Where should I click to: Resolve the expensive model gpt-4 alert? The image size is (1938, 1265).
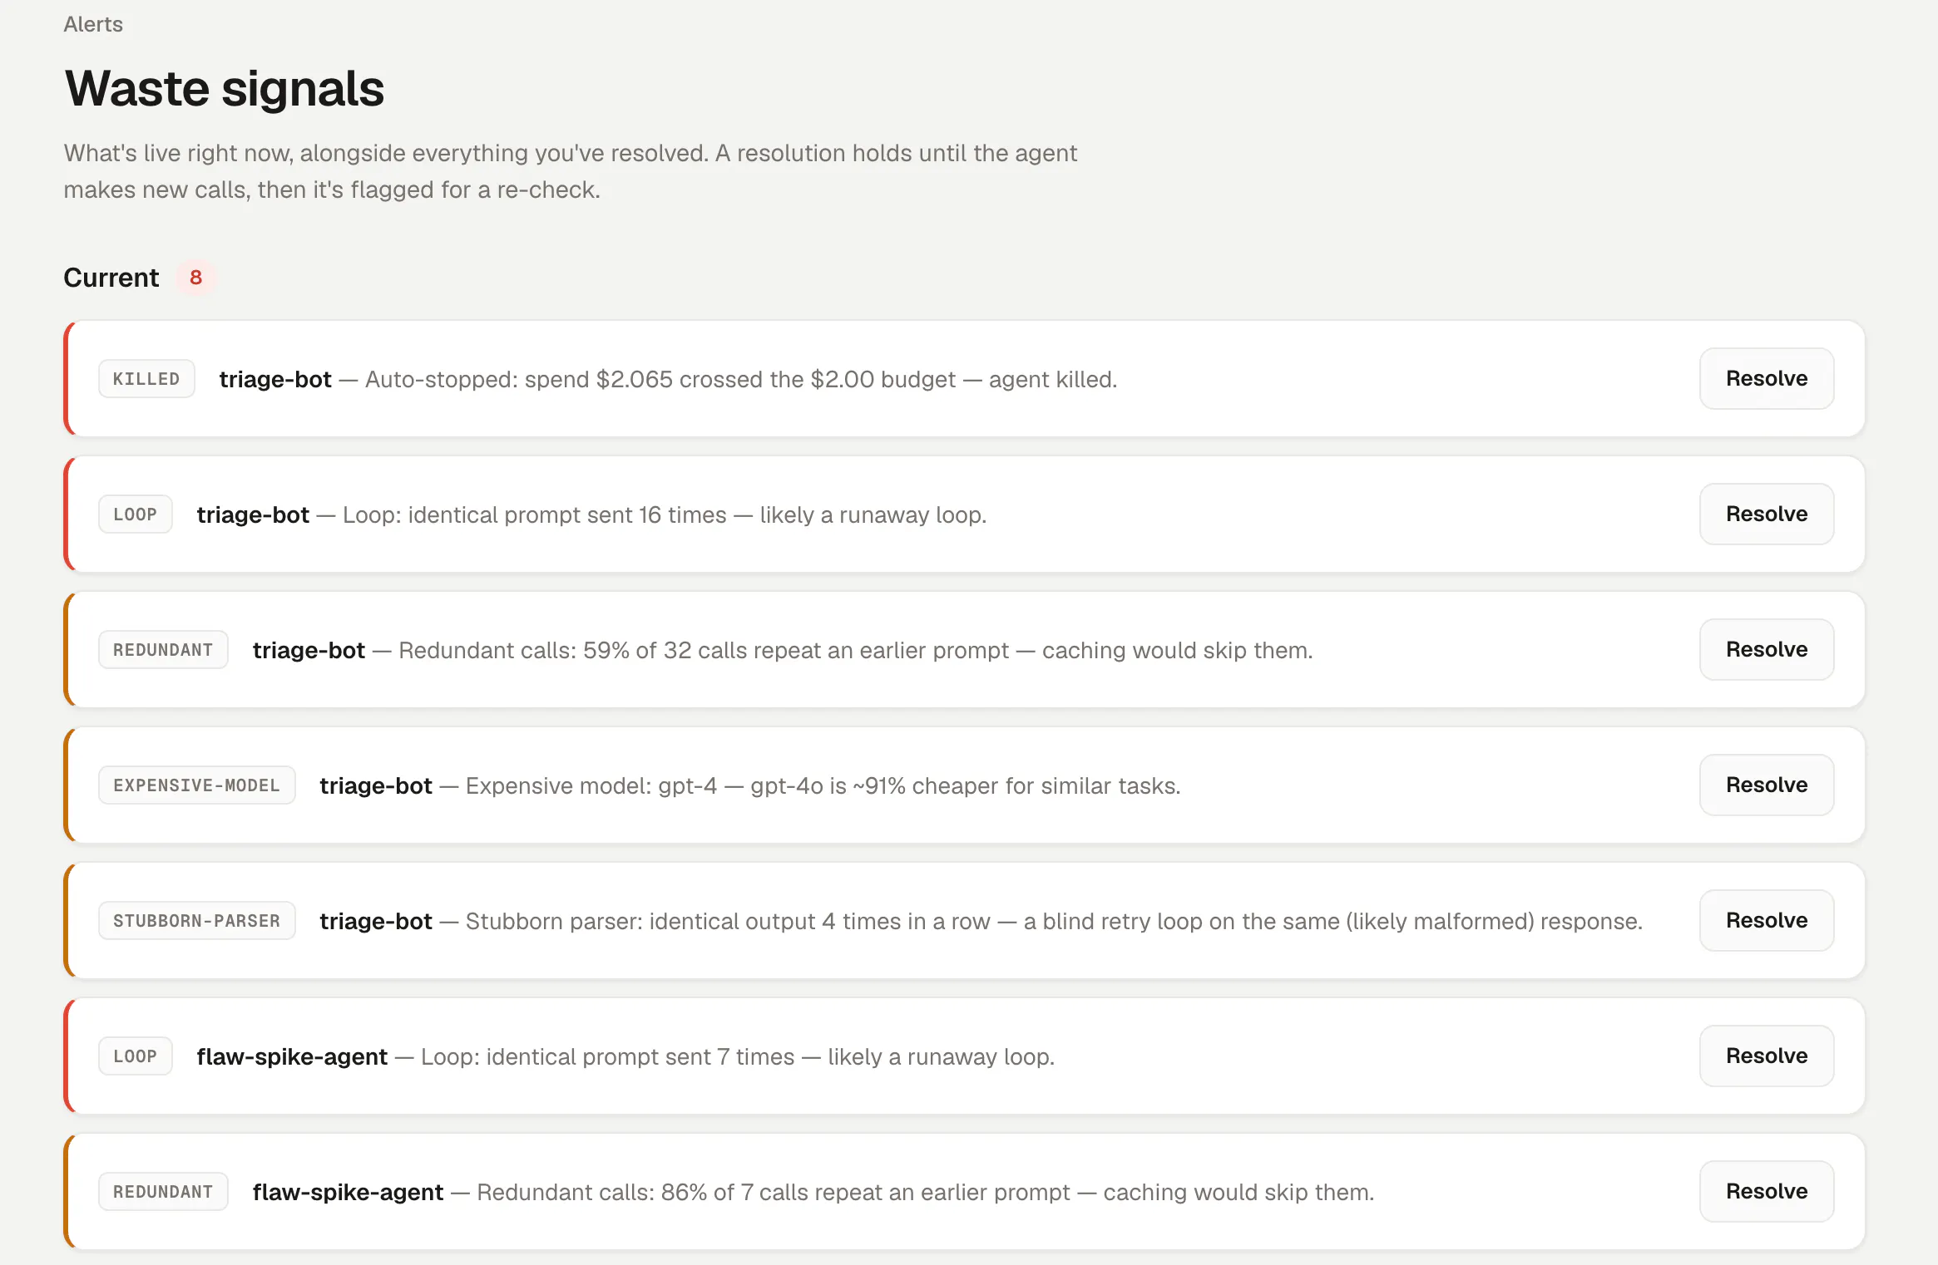click(1766, 785)
